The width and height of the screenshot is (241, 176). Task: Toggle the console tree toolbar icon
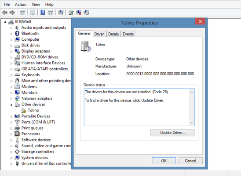coord(22,13)
